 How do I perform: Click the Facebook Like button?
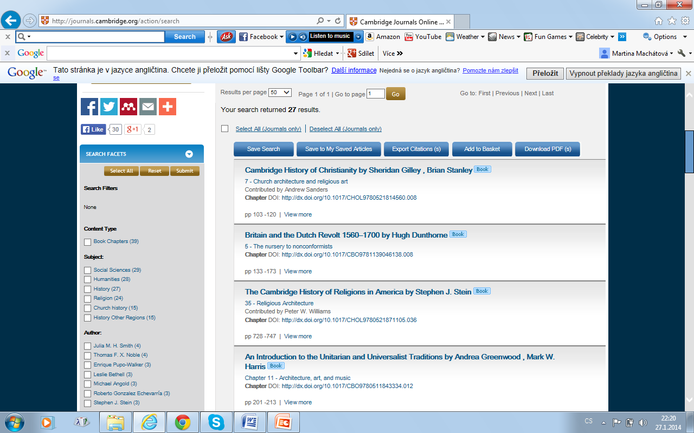click(93, 129)
